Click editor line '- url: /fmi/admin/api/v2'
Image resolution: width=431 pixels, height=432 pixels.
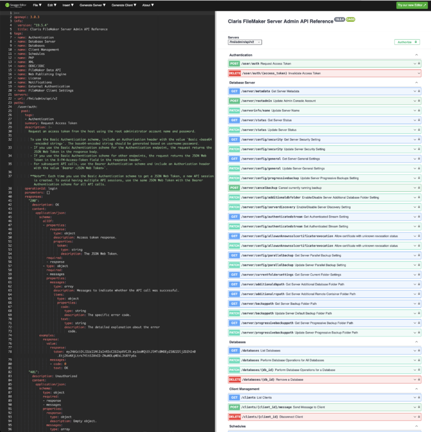tap(36, 98)
